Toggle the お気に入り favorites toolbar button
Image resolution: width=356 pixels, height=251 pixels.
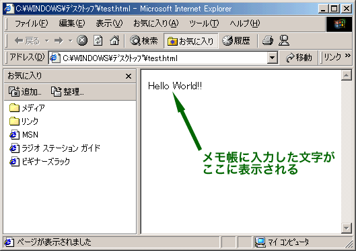[x=190, y=41]
